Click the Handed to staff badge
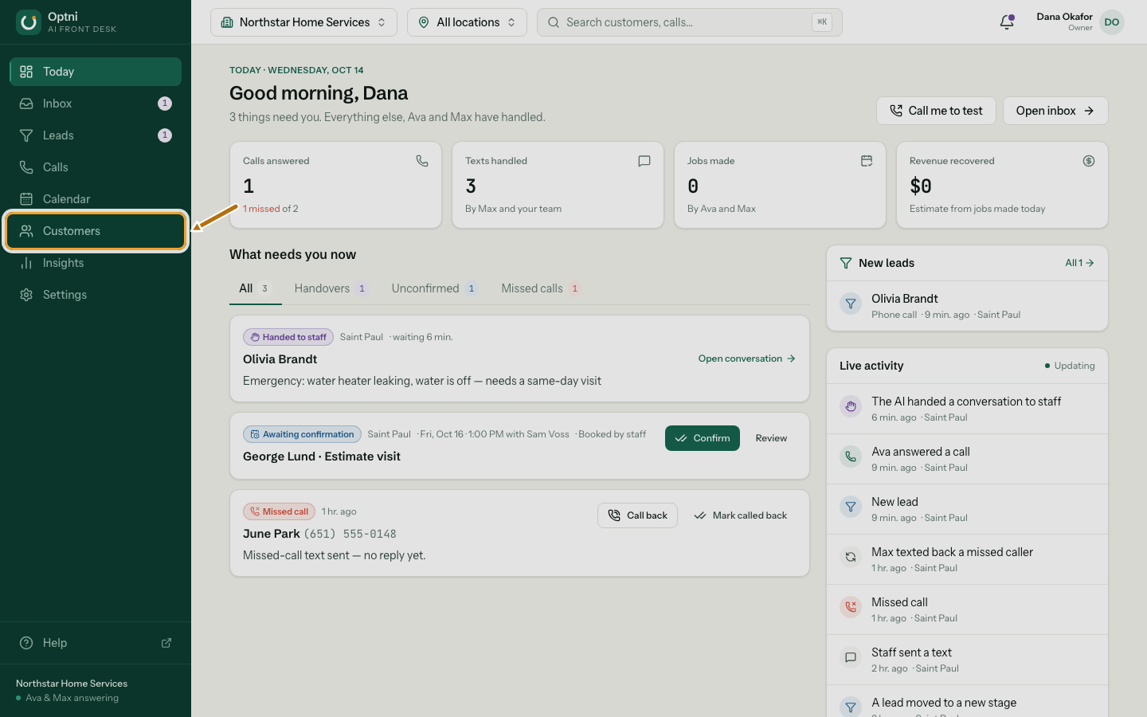The height and width of the screenshot is (717, 1147). [288, 337]
